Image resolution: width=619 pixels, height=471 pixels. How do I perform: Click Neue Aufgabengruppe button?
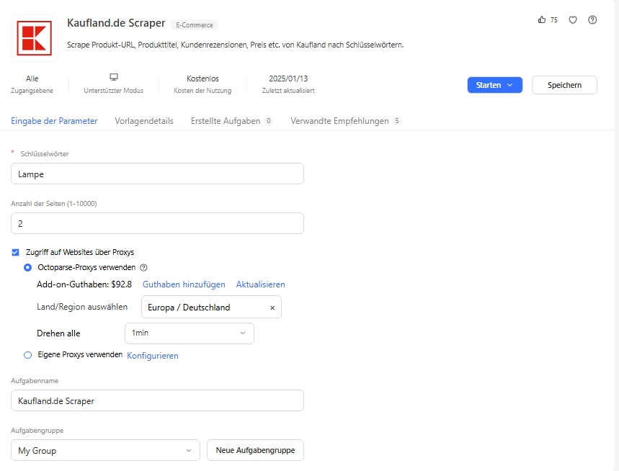click(x=255, y=451)
